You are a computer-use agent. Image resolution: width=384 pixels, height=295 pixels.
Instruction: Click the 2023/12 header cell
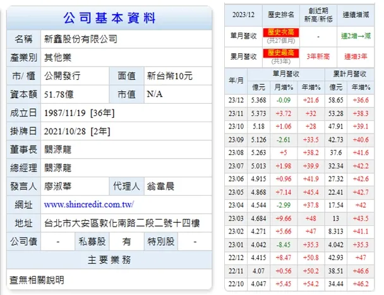click(243, 15)
